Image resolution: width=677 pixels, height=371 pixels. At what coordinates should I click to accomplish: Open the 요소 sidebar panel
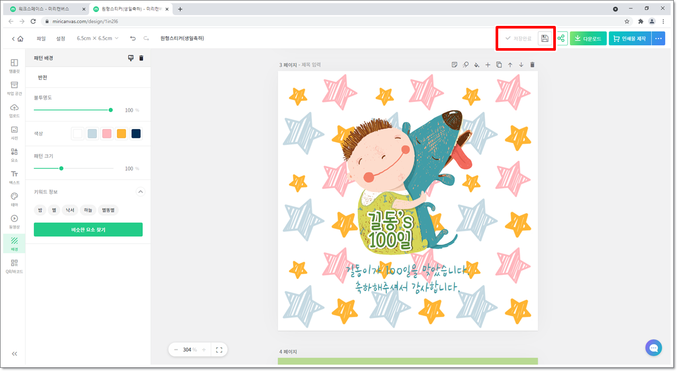coord(14,154)
